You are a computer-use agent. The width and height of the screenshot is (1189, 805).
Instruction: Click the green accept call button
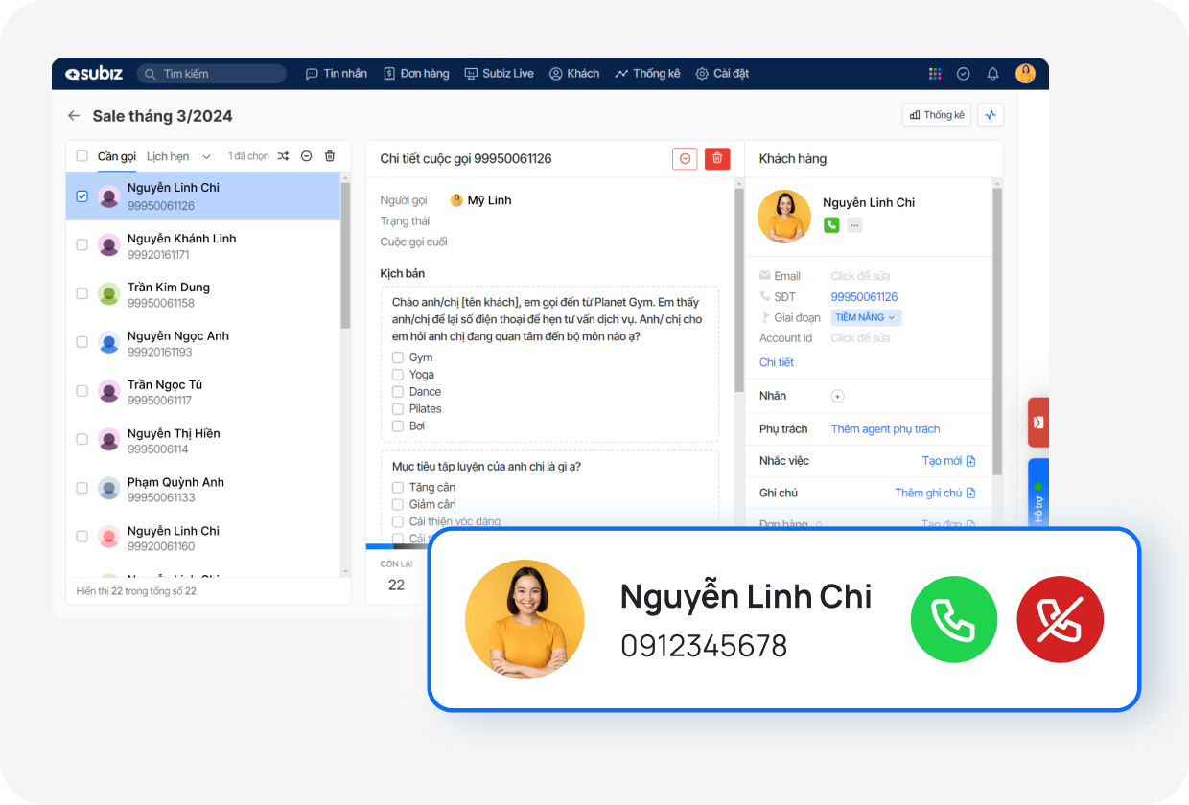pos(953,620)
